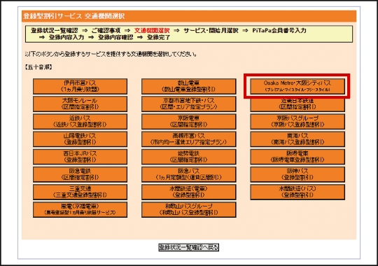Click the ご確認事項 breadcrumb step
Screen dimensions: 378x266
tap(106, 30)
